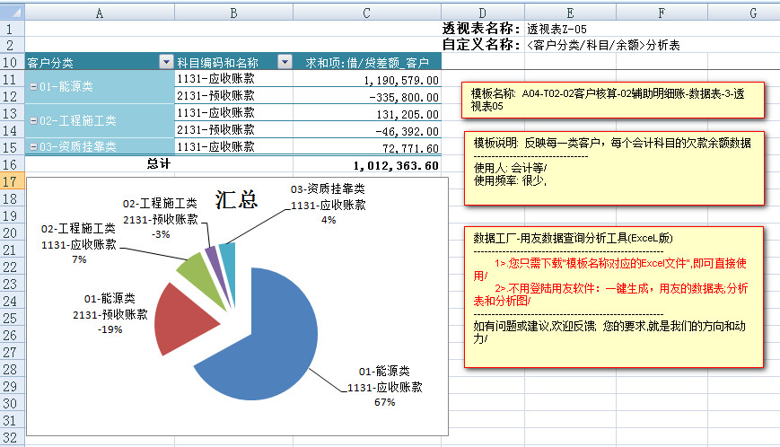Select the 透视表Z-05 name cell

pyautogui.click(x=558, y=29)
